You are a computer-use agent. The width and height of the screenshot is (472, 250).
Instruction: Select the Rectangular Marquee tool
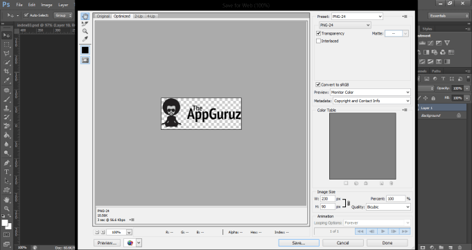(x=6, y=44)
